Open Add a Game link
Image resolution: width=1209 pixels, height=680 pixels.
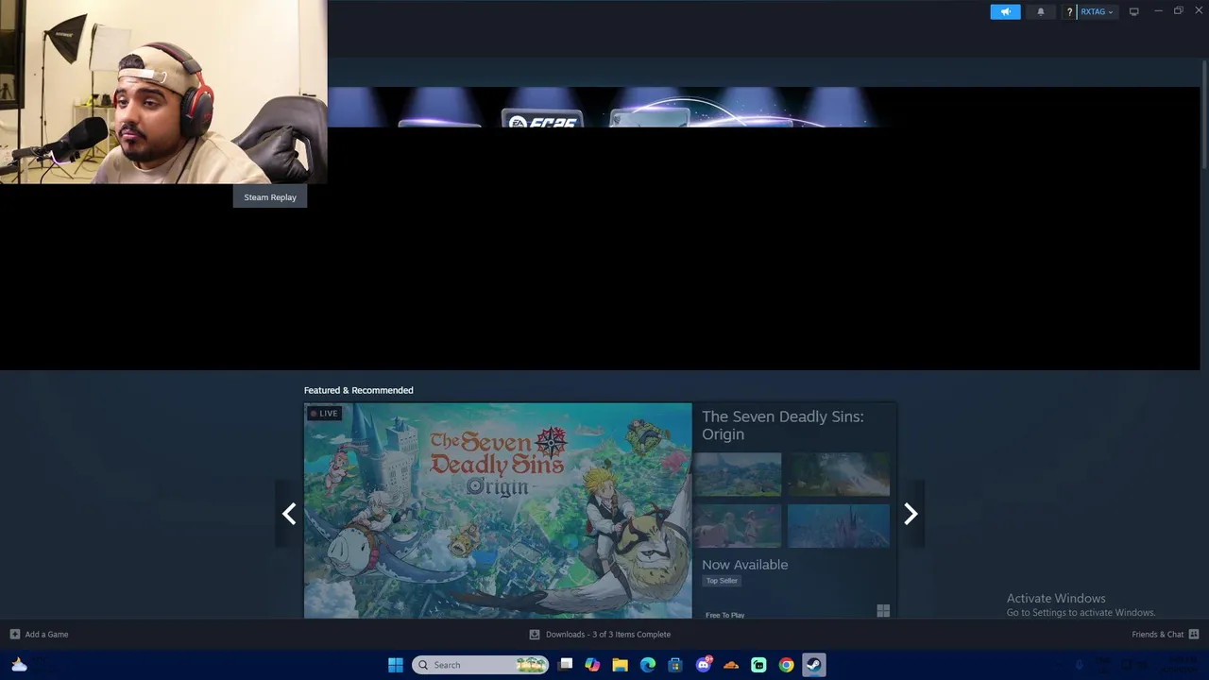point(46,634)
